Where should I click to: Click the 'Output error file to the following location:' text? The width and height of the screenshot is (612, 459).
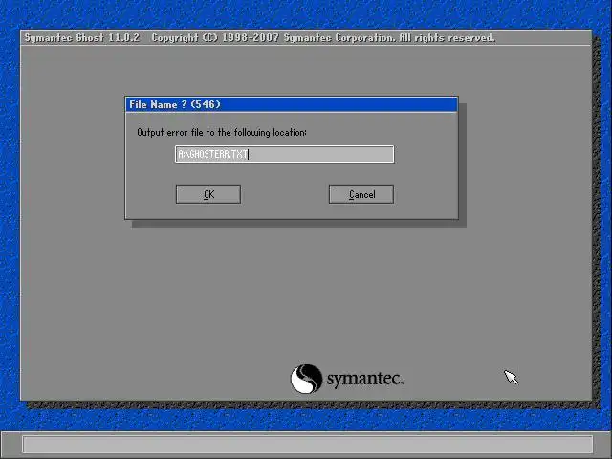222,133
